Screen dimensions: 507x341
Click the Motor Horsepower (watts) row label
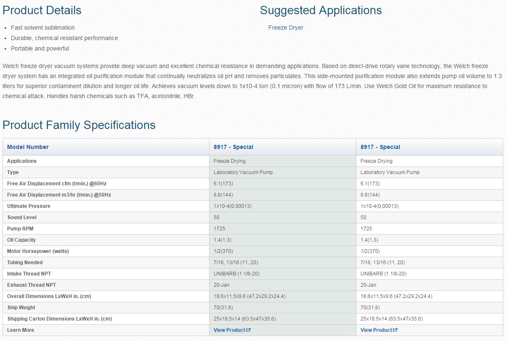[x=38, y=251]
